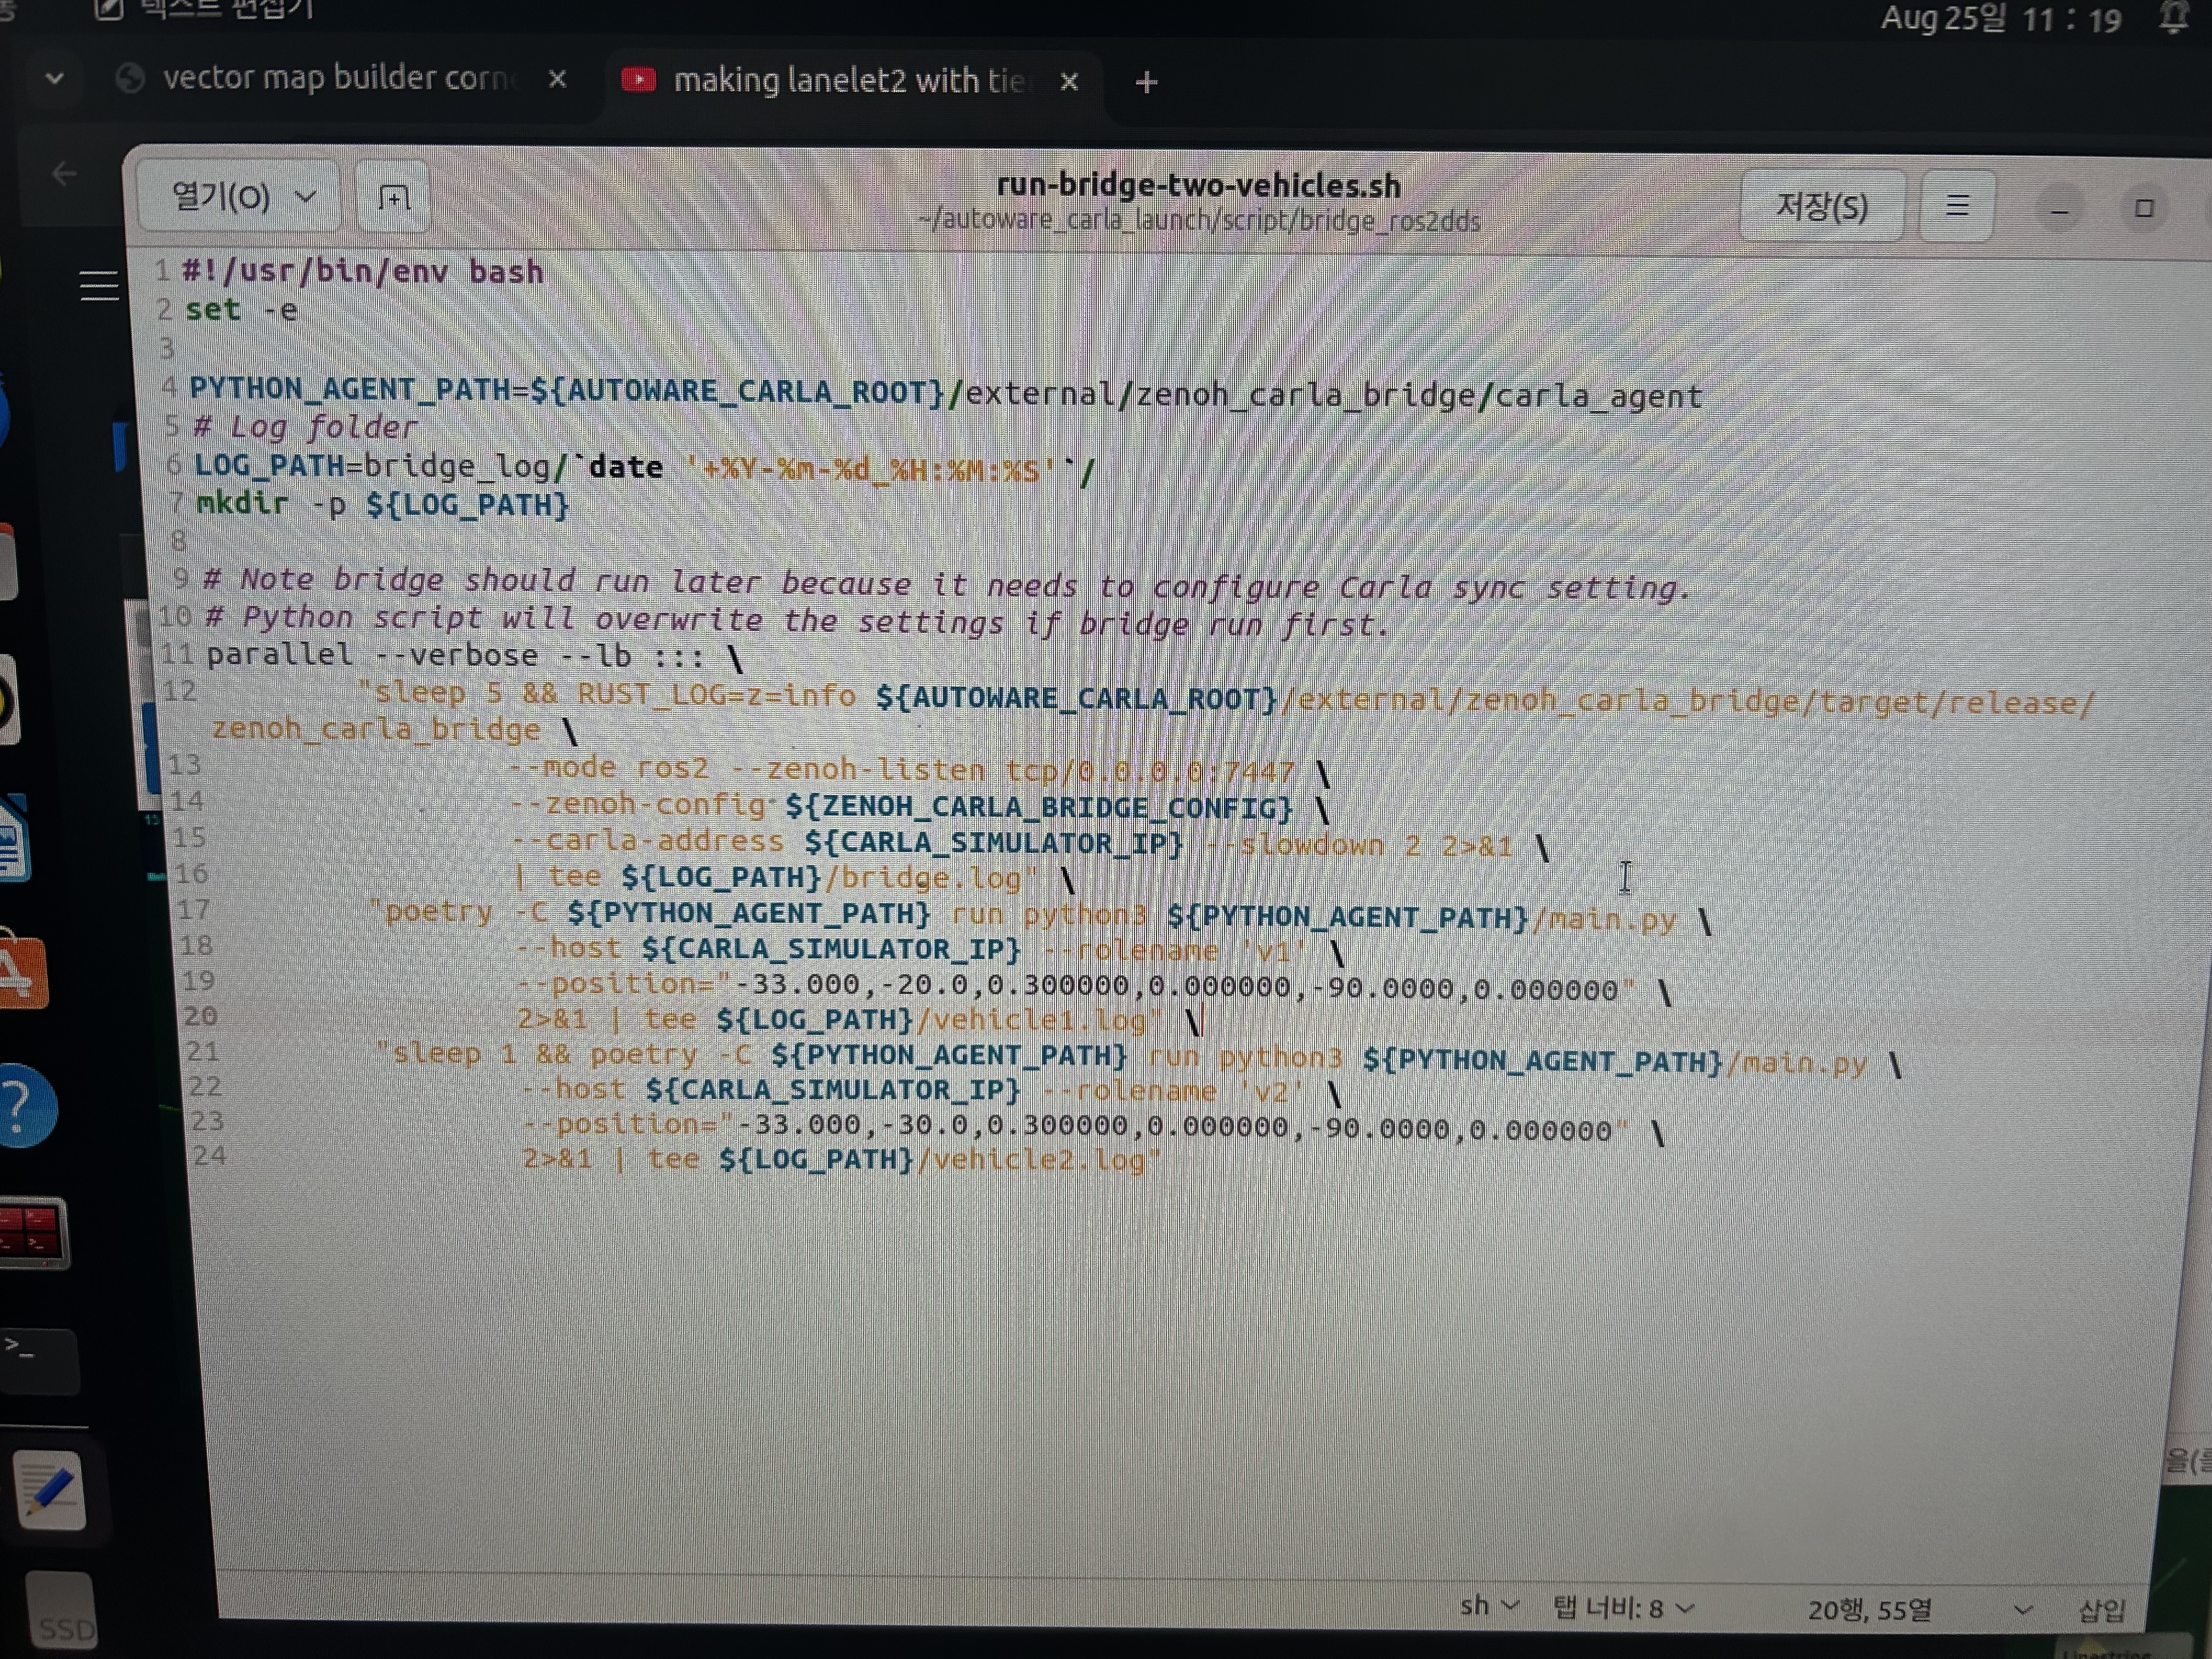Click the 'mkdir -p ${LOG_PATH}' line
Viewport: 2212px width, 1659px height.
(x=382, y=504)
